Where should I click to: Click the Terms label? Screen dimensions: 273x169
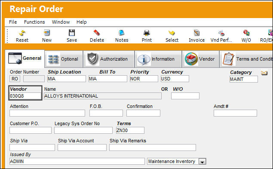124,123
